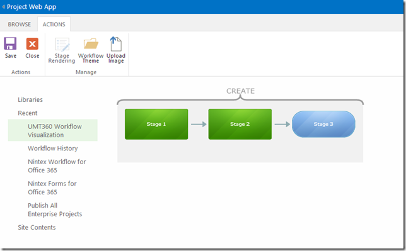Screen dimensions: 406x251
Task: Open Publish All Enterprise Projects link
Action: pos(55,209)
